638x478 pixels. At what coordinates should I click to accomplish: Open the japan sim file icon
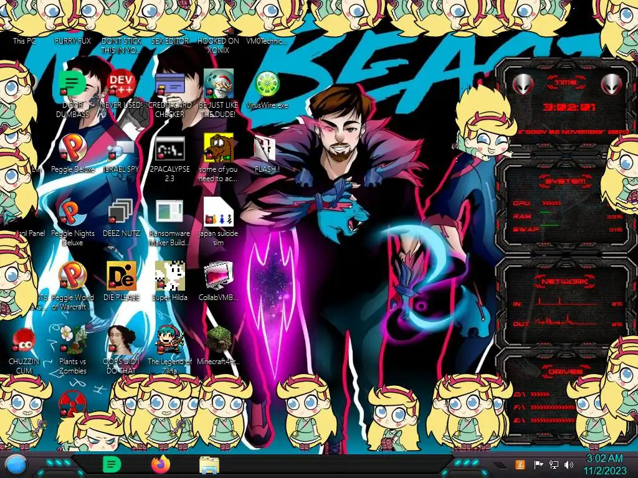[x=218, y=212]
